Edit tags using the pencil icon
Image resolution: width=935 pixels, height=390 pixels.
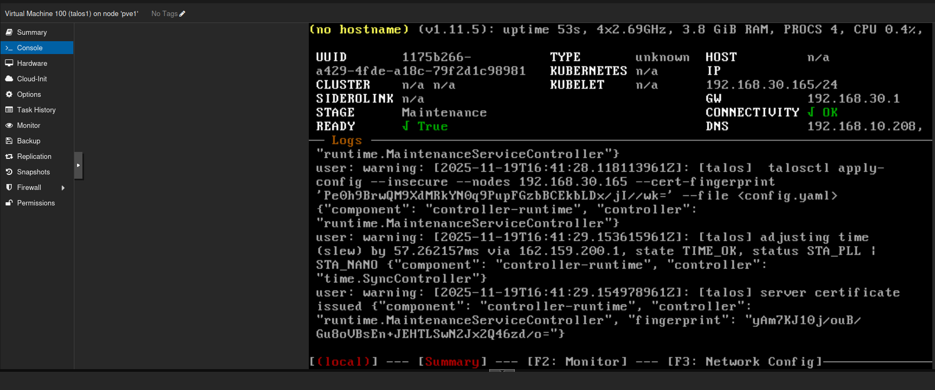pyautogui.click(x=183, y=14)
